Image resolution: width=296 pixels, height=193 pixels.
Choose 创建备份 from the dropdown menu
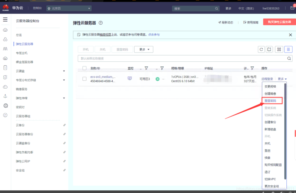coord(270,122)
